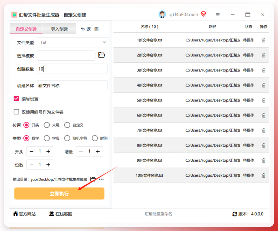The image size is (278, 231).
Task: Delete the 3新文件名称.txt row
Action: pyautogui.click(x=264, y=70)
